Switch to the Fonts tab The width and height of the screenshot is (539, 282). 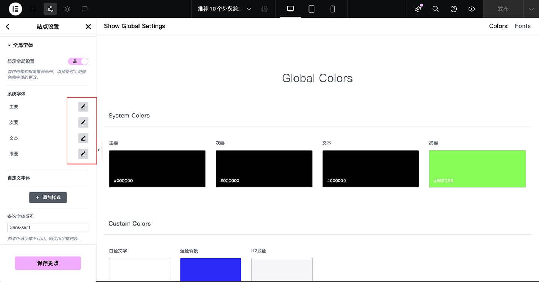coord(523,26)
